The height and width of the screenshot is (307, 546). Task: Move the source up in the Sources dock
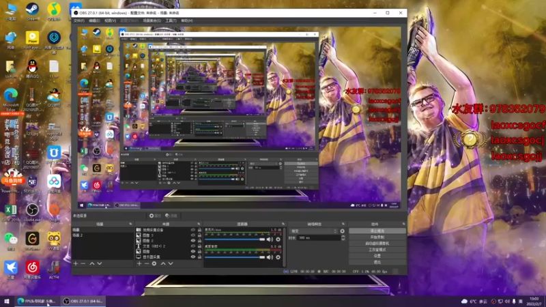click(163, 263)
